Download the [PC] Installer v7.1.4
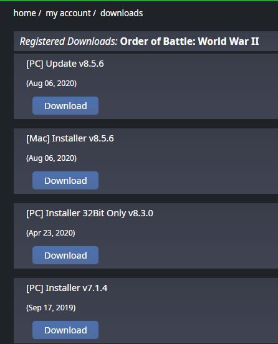Image resolution: width=278 pixels, height=344 pixels. (65, 330)
